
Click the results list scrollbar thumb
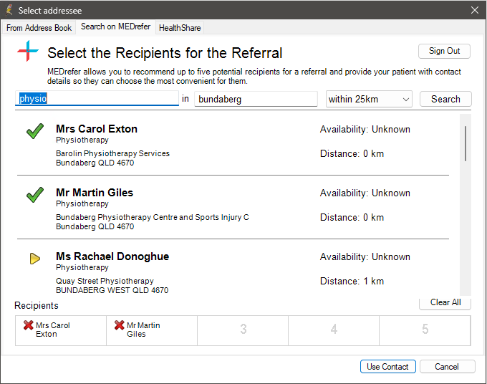[x=466, y=143]
